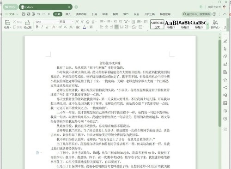
Task: Apply the 标题 1 heading style
Action: tap(171, 24)
